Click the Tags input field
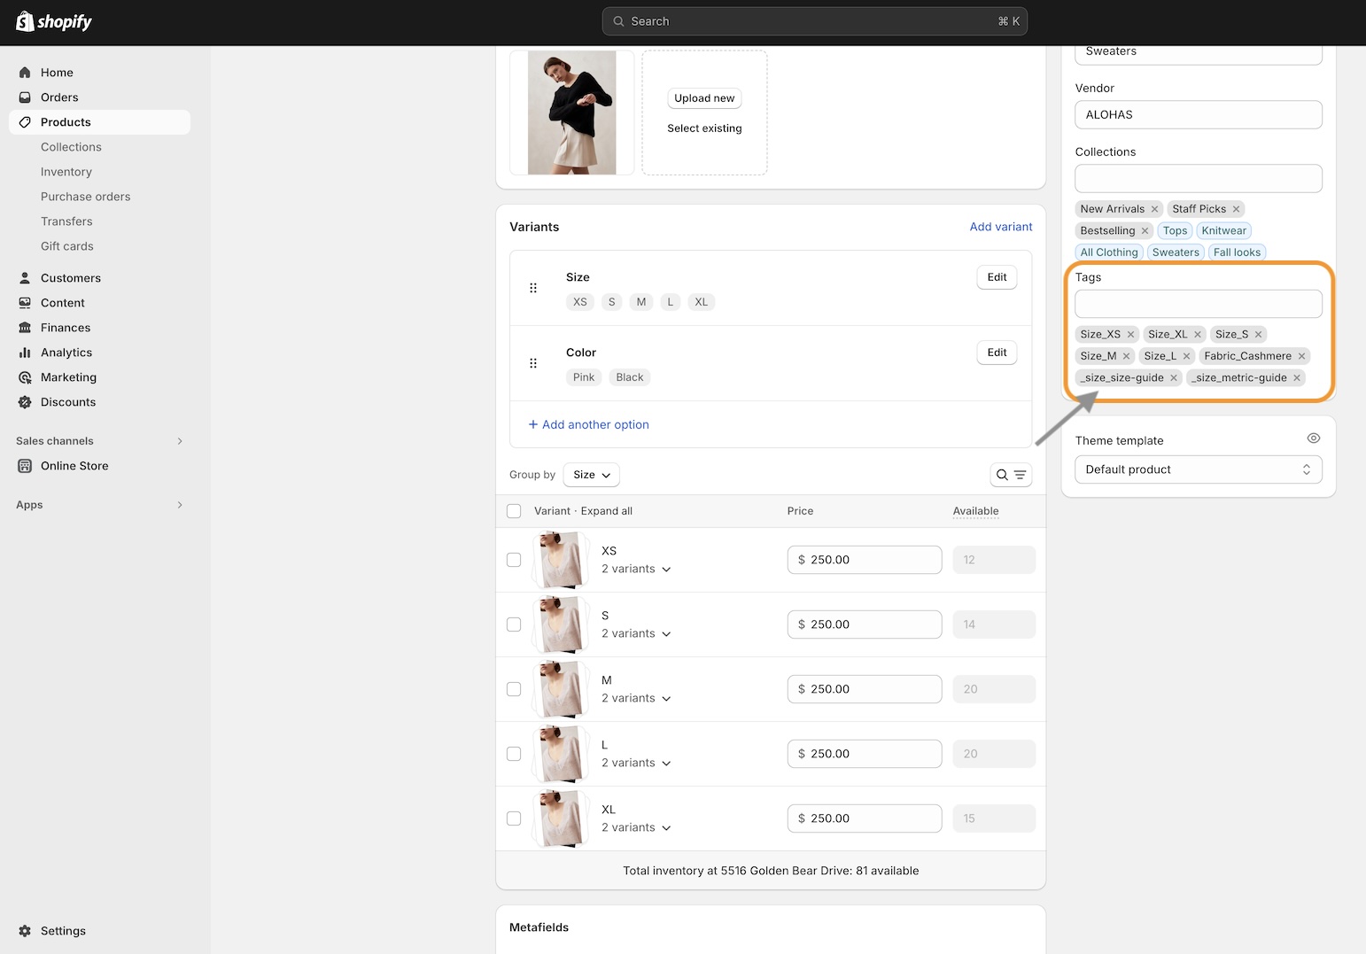 click(x=1198, y=304)
